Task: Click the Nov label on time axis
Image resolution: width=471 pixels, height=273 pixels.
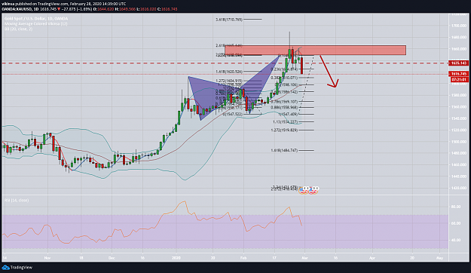Action: tap(47, 258)
